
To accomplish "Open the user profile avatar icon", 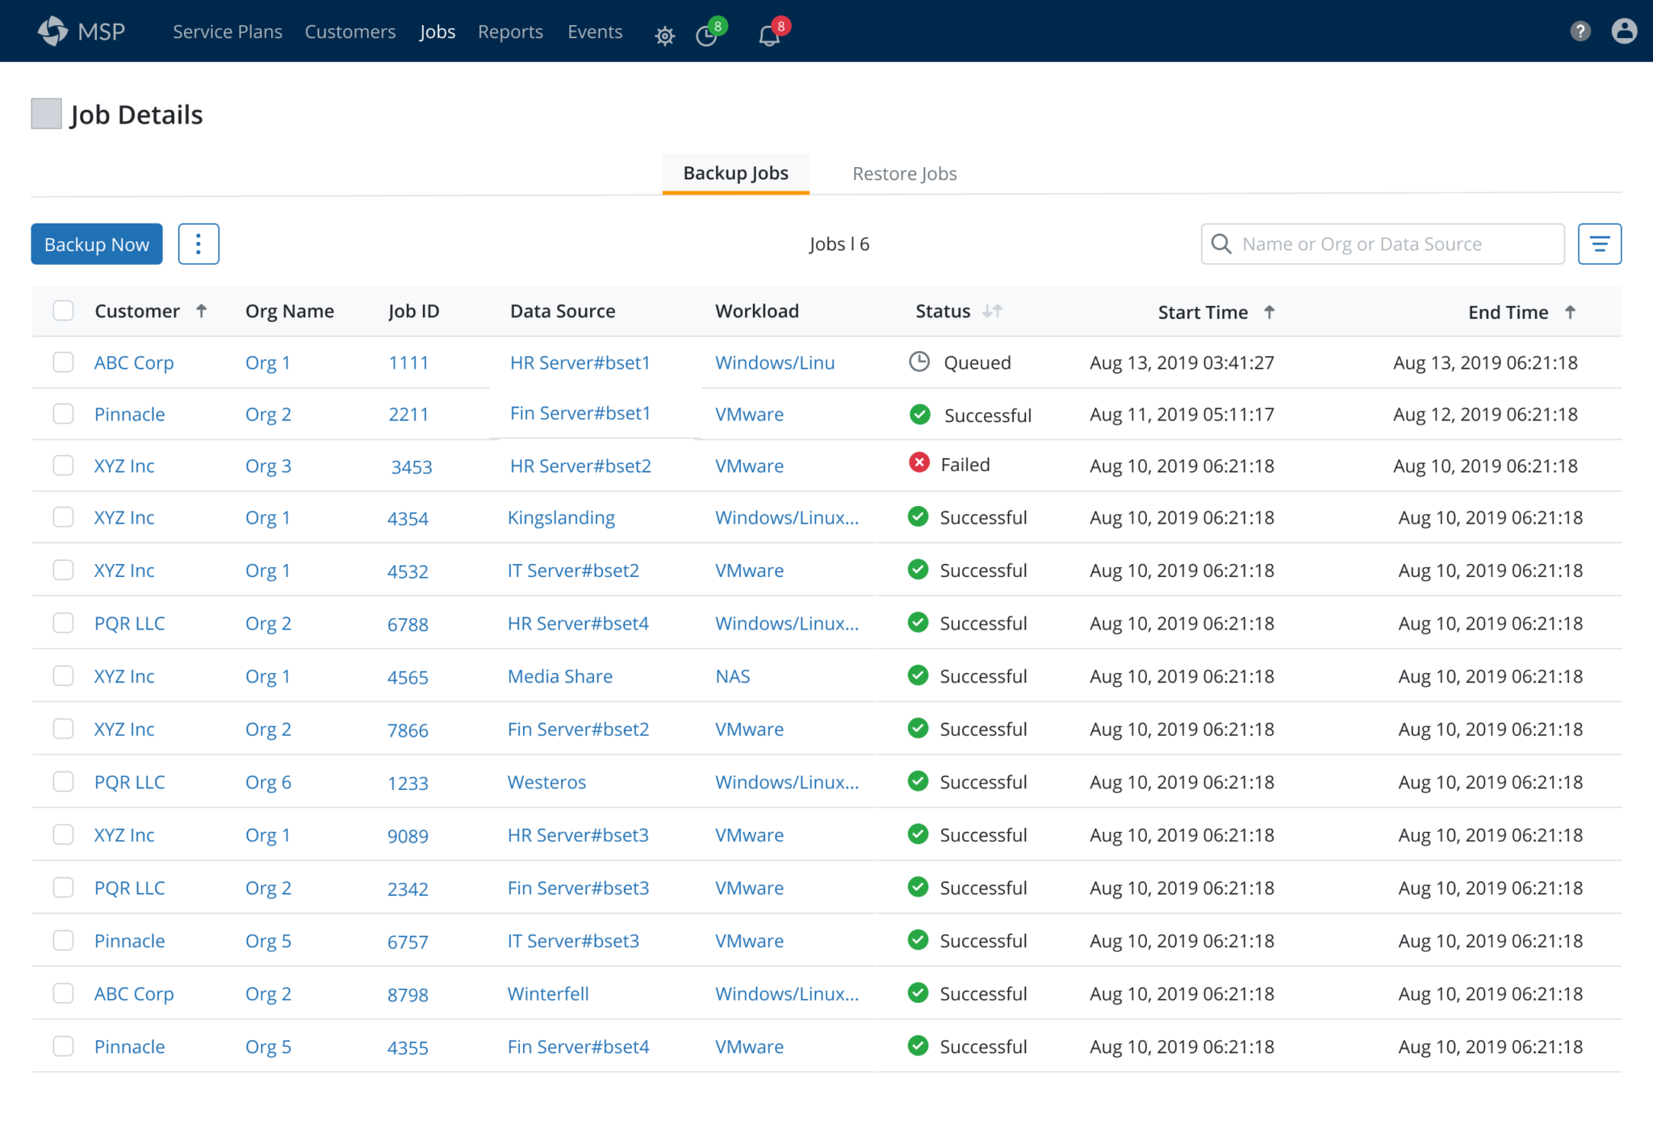I will [x=1623, y=31].
